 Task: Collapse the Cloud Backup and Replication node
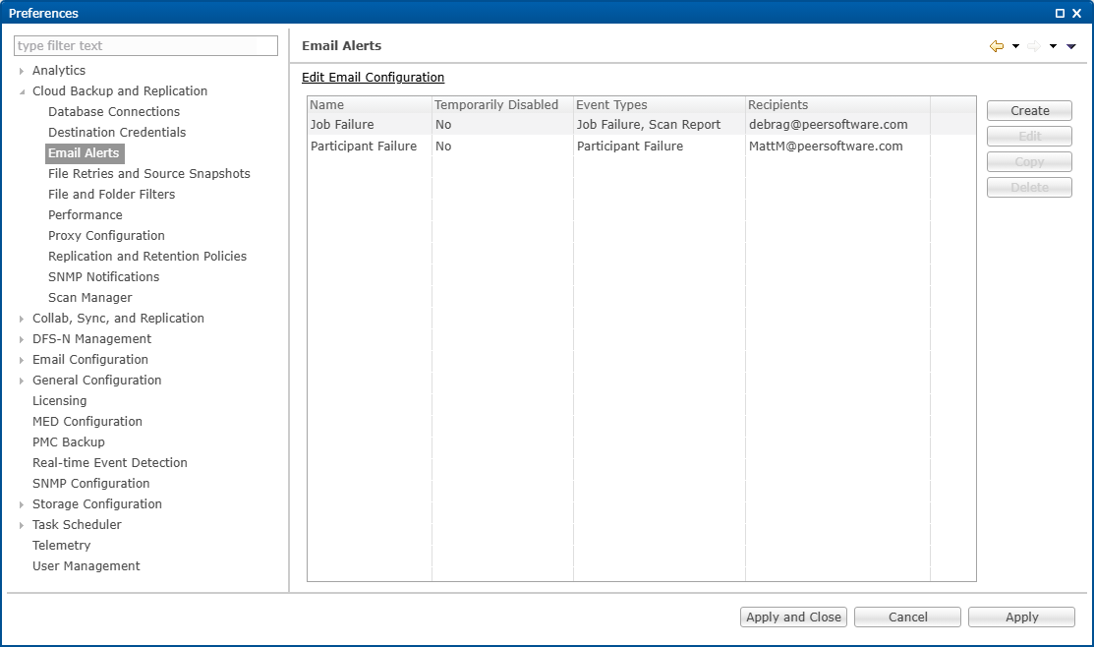22,91
